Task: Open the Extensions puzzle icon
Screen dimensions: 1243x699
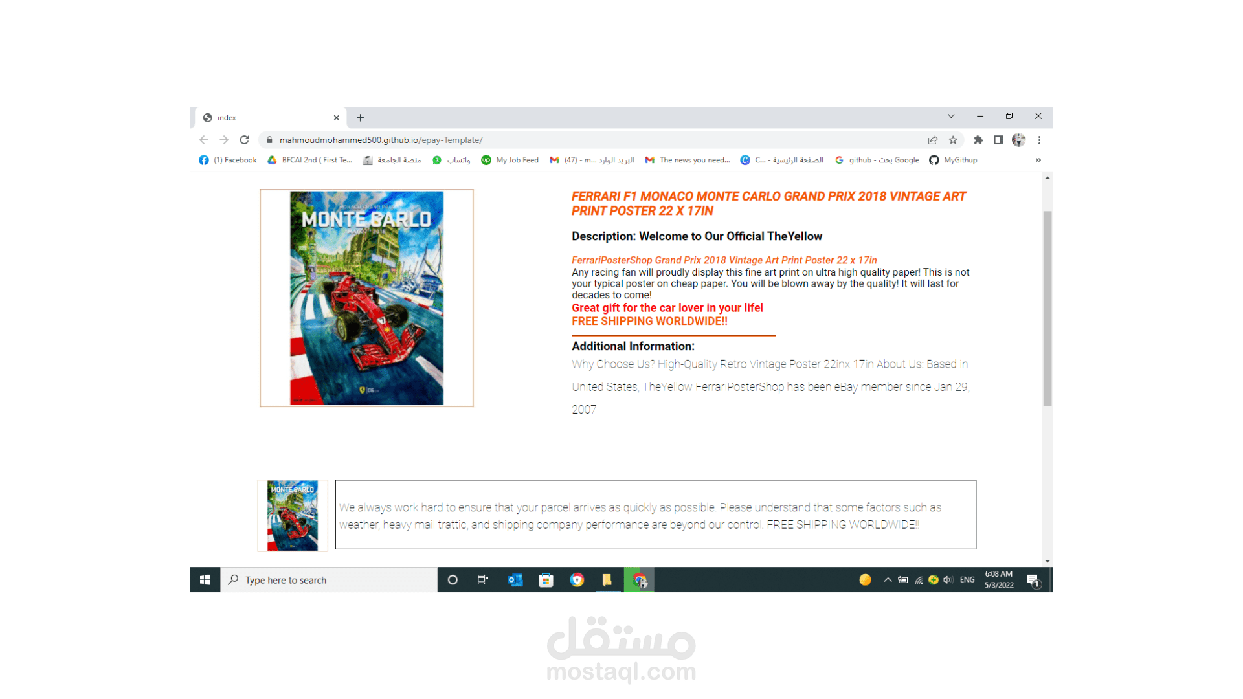Action: [x=978, y=140]
